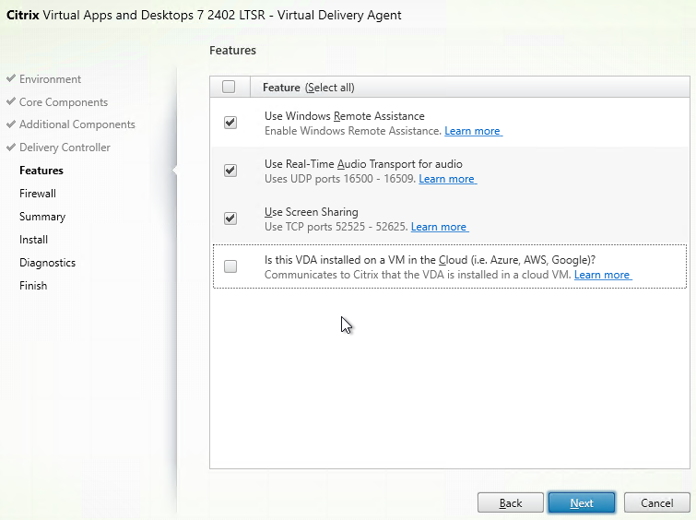Open Learn more for cloud VM option

click(603, 275)
